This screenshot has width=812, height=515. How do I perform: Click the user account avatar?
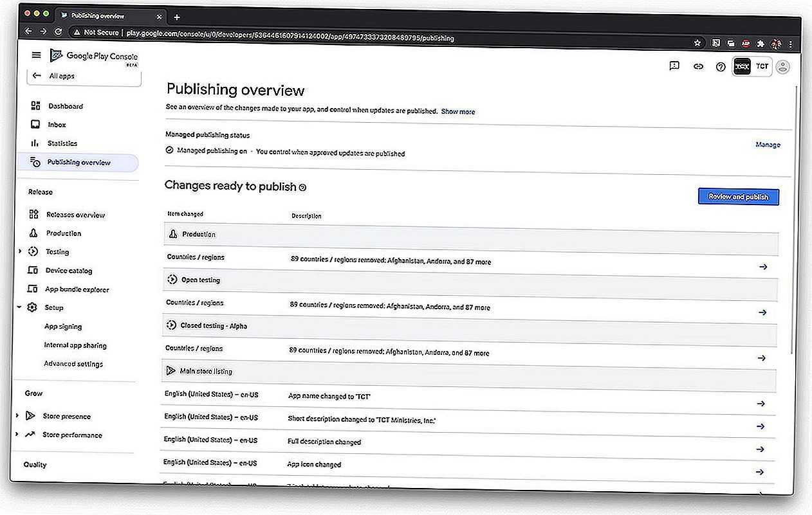click(782, 67)
